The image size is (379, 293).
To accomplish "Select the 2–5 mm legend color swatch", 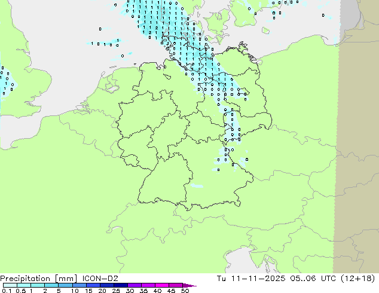I will (x=51, y=285).
